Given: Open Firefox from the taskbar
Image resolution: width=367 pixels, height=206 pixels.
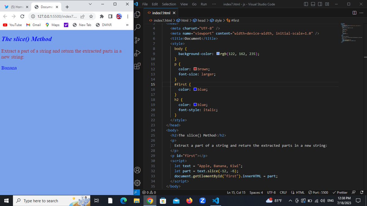Looking at the screenshot, I should [x=189, y=201].
